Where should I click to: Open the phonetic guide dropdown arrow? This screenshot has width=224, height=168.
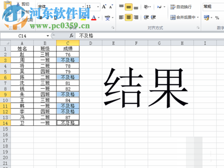(112, 17)
